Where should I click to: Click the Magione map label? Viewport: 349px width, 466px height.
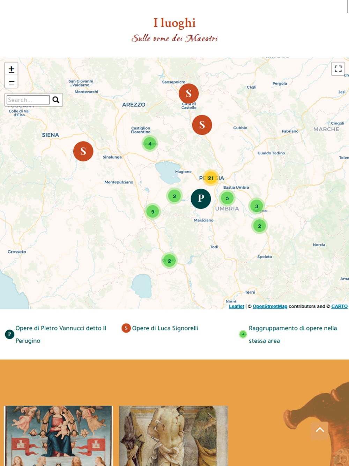pos(183,172)
